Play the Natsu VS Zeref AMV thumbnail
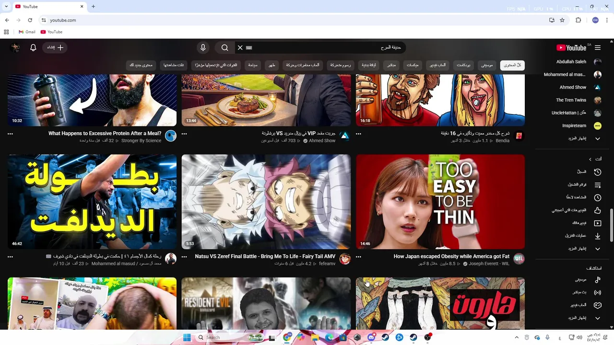 click(x=266, y=202)
